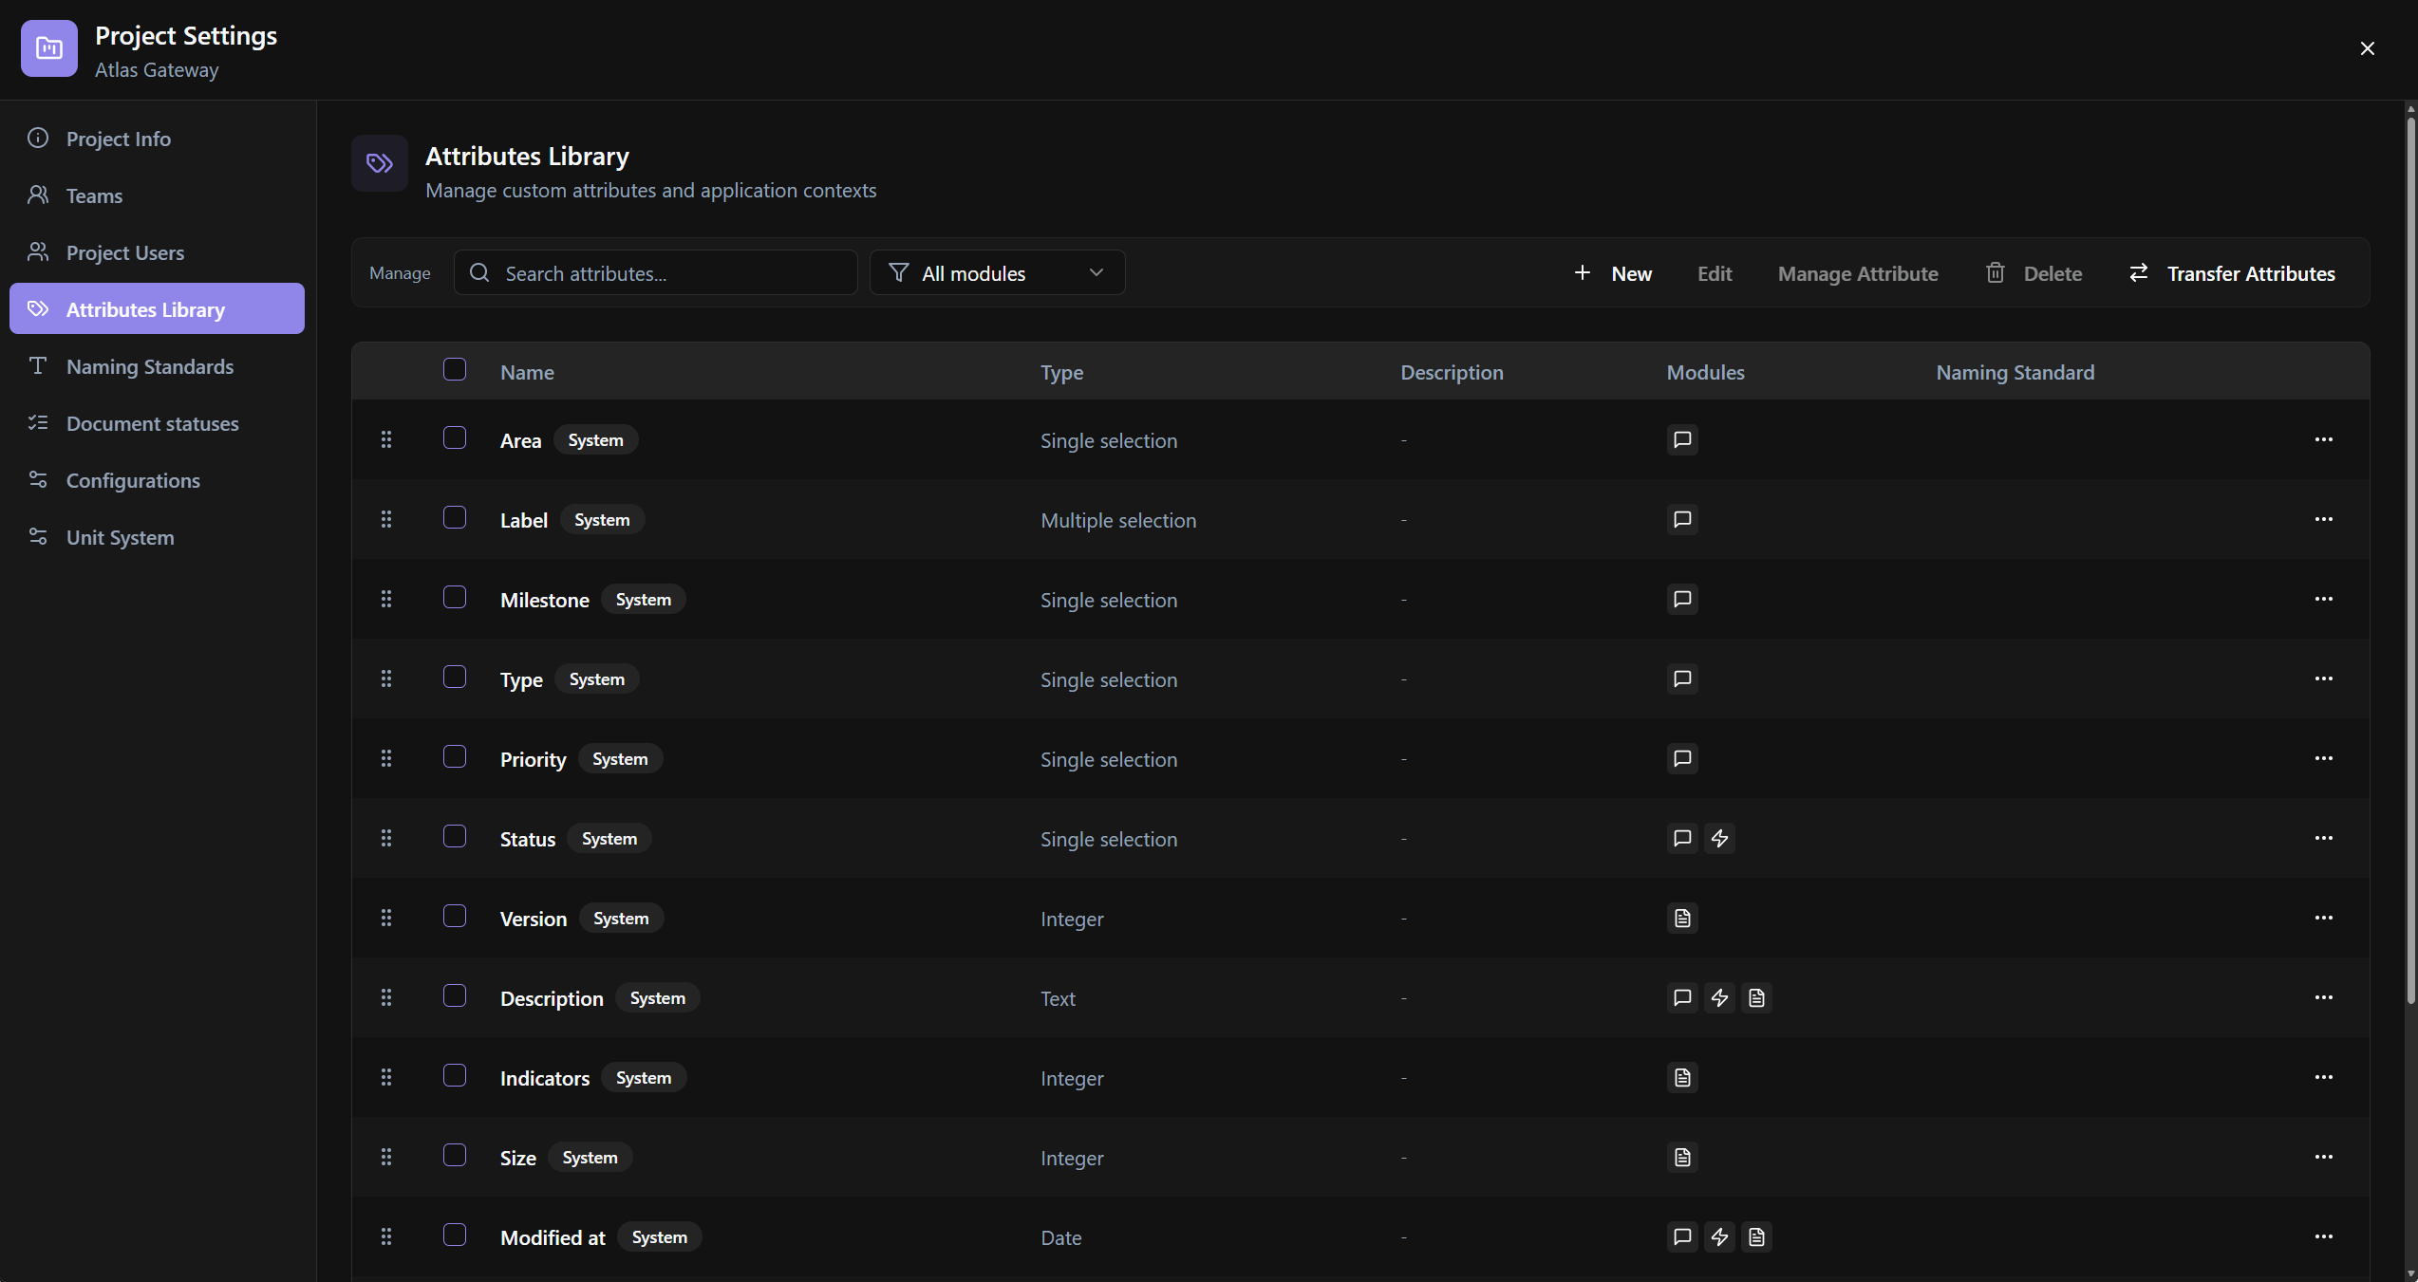The image size is (2418, 1282).
Task: Click the Project Settings folder icon
Action: pyautogui.click(x=49, y=48)
